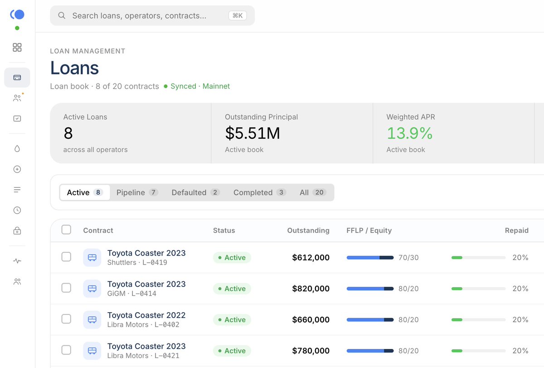Viewport: 544px width, 368px height.
Task: Click the Active status badge for L-0421
Action: pyautogui.click(x=232, y=351)
